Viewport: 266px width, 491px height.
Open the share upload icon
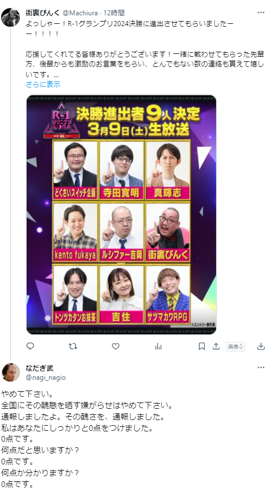pos(216,346)
